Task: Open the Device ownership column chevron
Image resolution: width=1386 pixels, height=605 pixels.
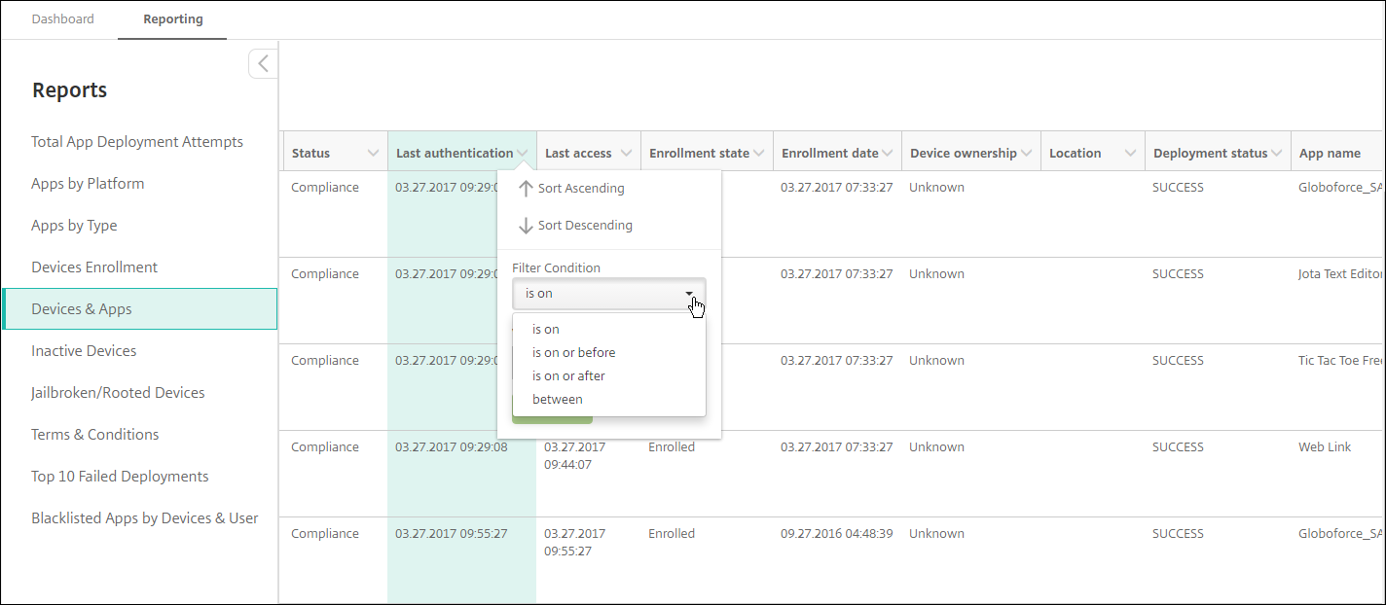Action: 1026,154
